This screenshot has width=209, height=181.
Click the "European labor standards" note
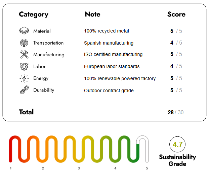(112, 66)
